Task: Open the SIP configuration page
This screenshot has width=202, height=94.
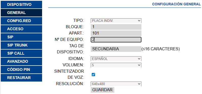Action: (x=21, y=37)
